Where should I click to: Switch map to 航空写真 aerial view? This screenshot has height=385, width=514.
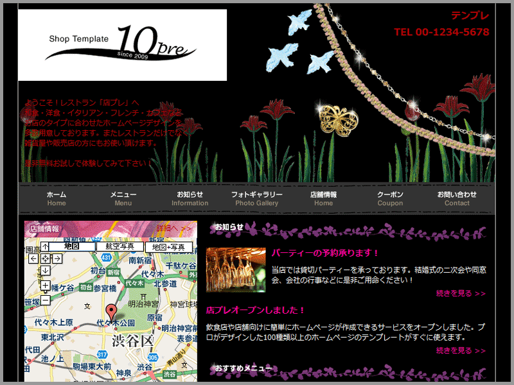(x=120, y=246)
